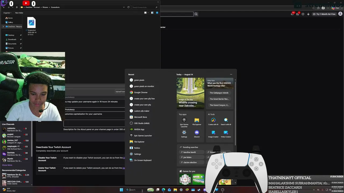This screenshot has height=193, width=344.
Task: Expand Show More live channels
Action: (x=7, y=165)
